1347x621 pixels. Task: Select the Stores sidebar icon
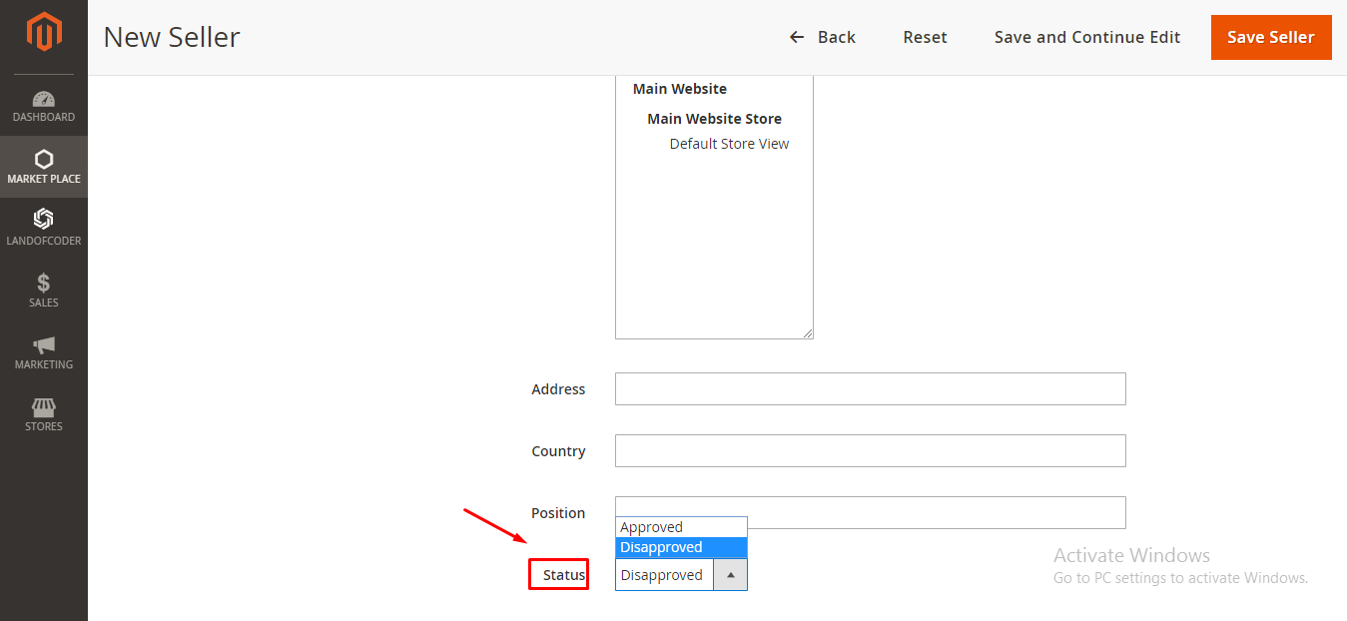[x=43, y=414]
